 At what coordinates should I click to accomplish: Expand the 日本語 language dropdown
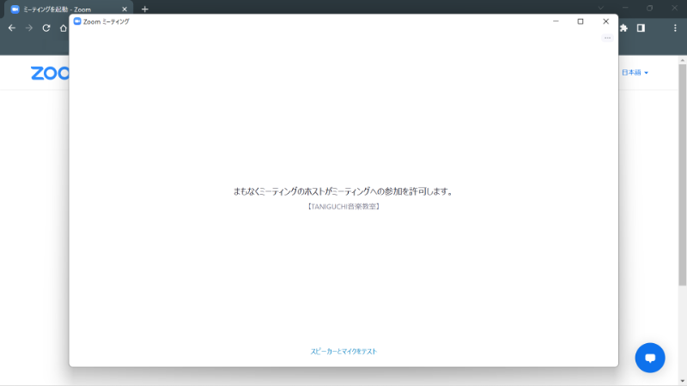coord(635,73)
